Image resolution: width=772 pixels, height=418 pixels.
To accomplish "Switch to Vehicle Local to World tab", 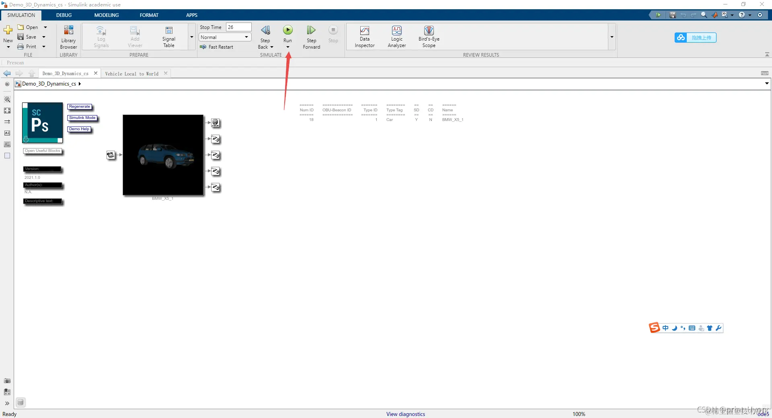I will pyautogui.click(x=132, y=74).
